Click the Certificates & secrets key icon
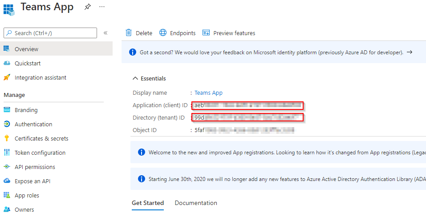The height and width of the screenshot is (217, 426). click(x=7, y=138)
